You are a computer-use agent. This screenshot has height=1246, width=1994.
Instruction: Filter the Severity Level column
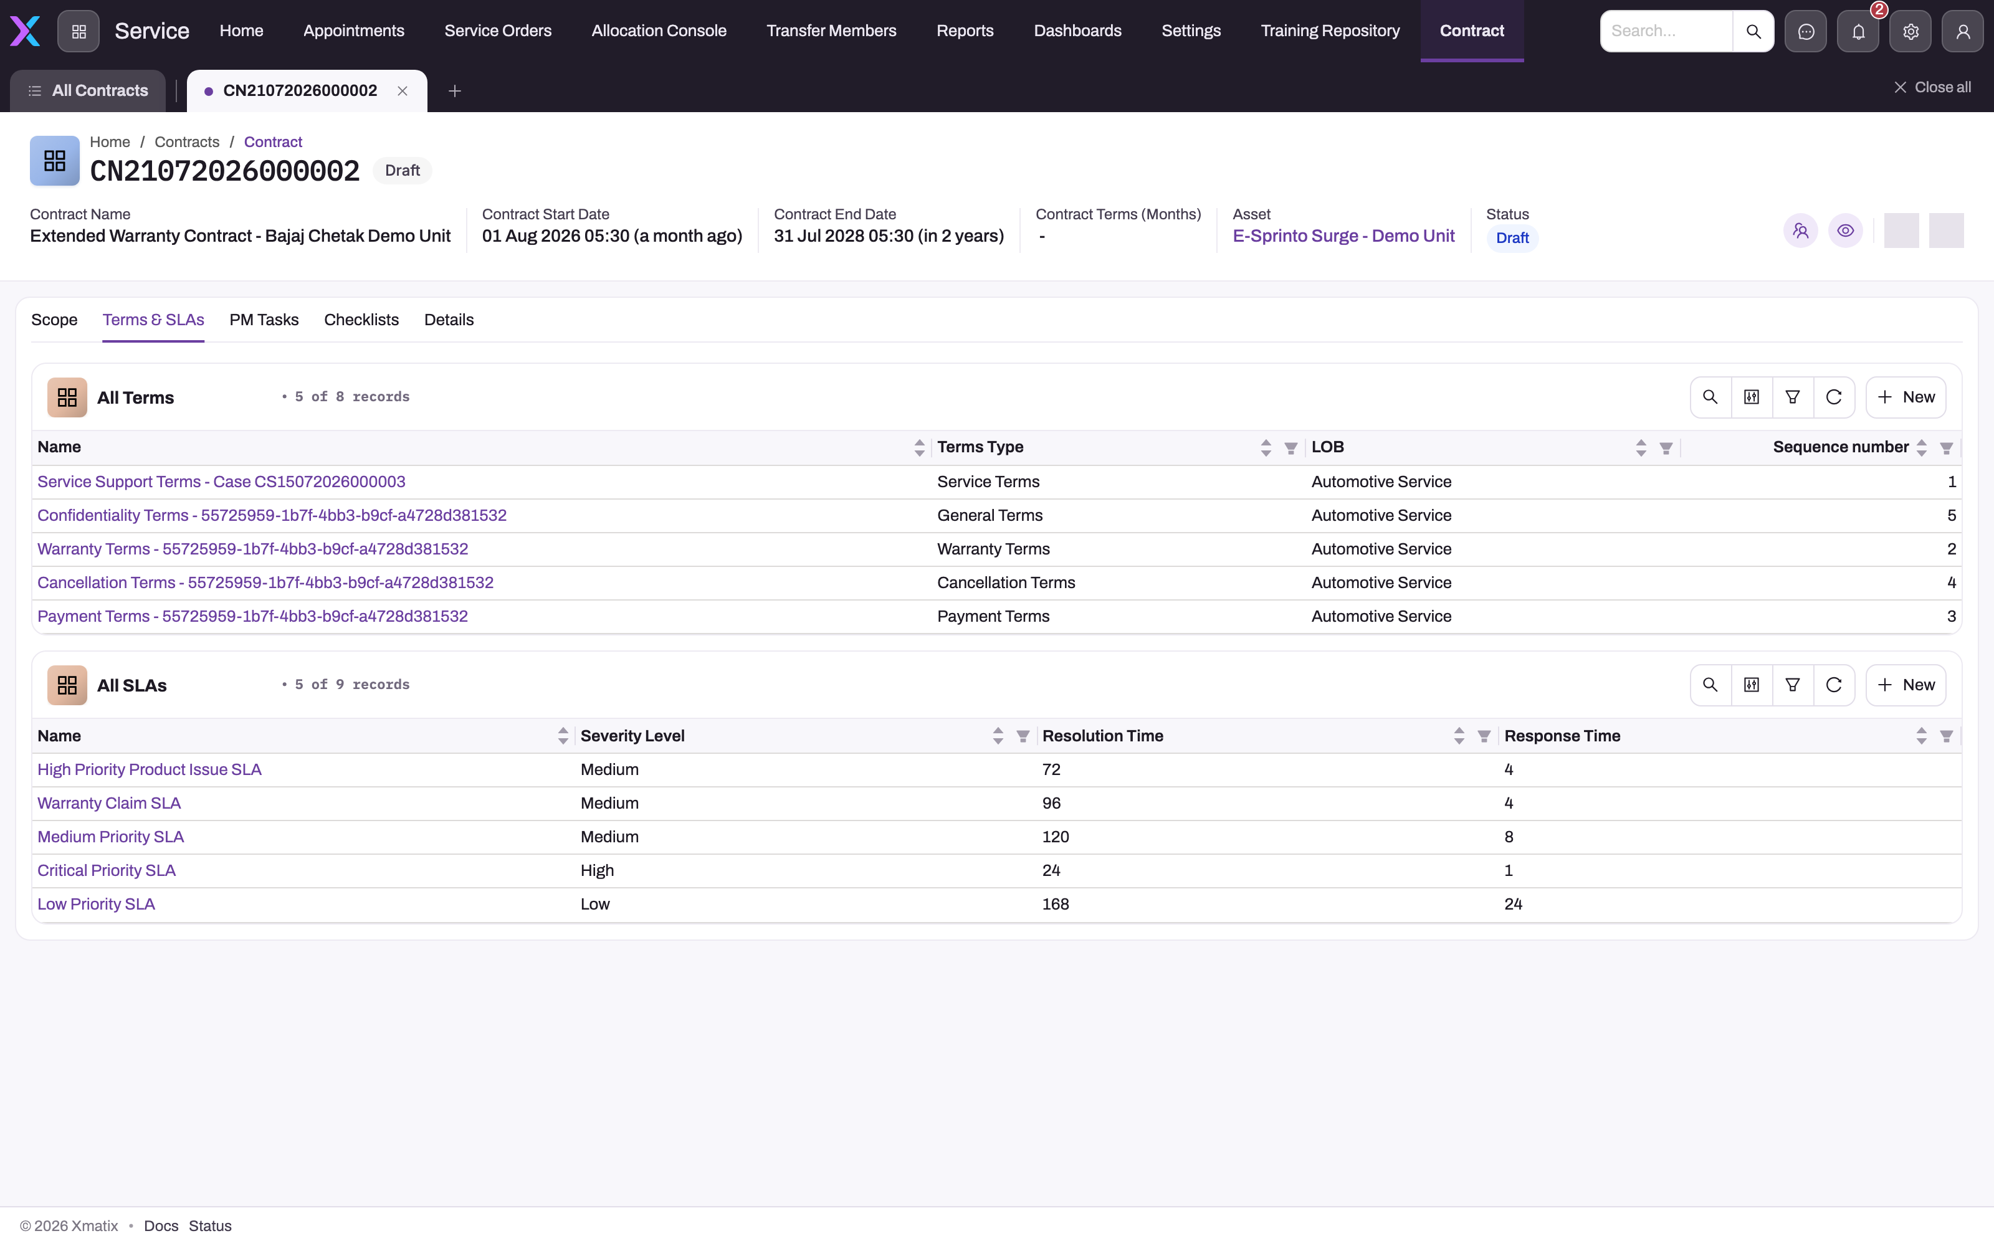pyautogui.click(x=1023, y=737)
